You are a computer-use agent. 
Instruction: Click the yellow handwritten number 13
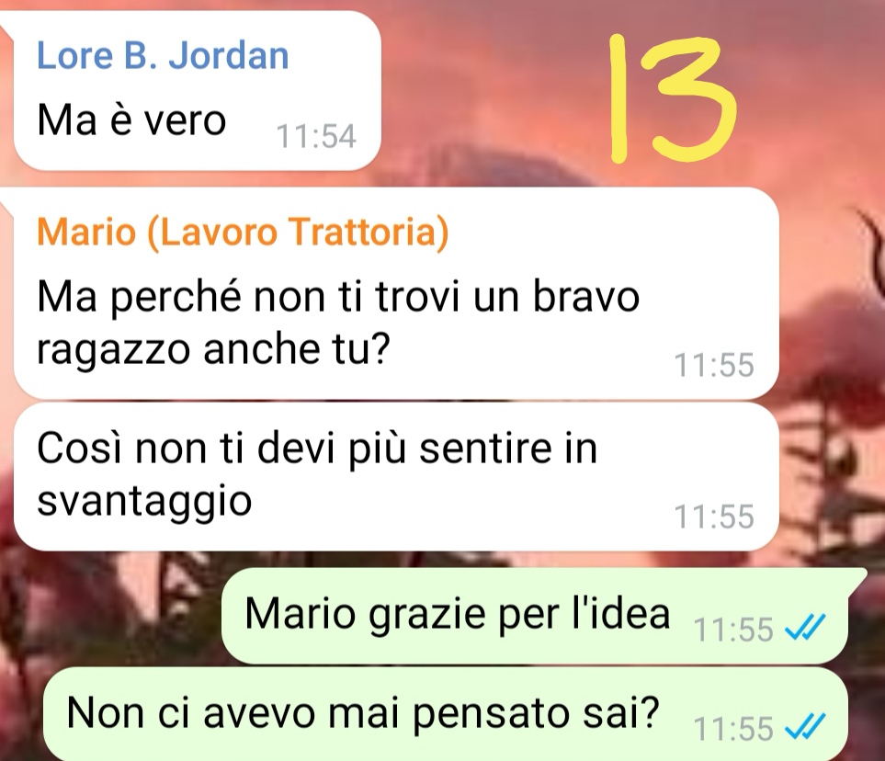(673, 98)
